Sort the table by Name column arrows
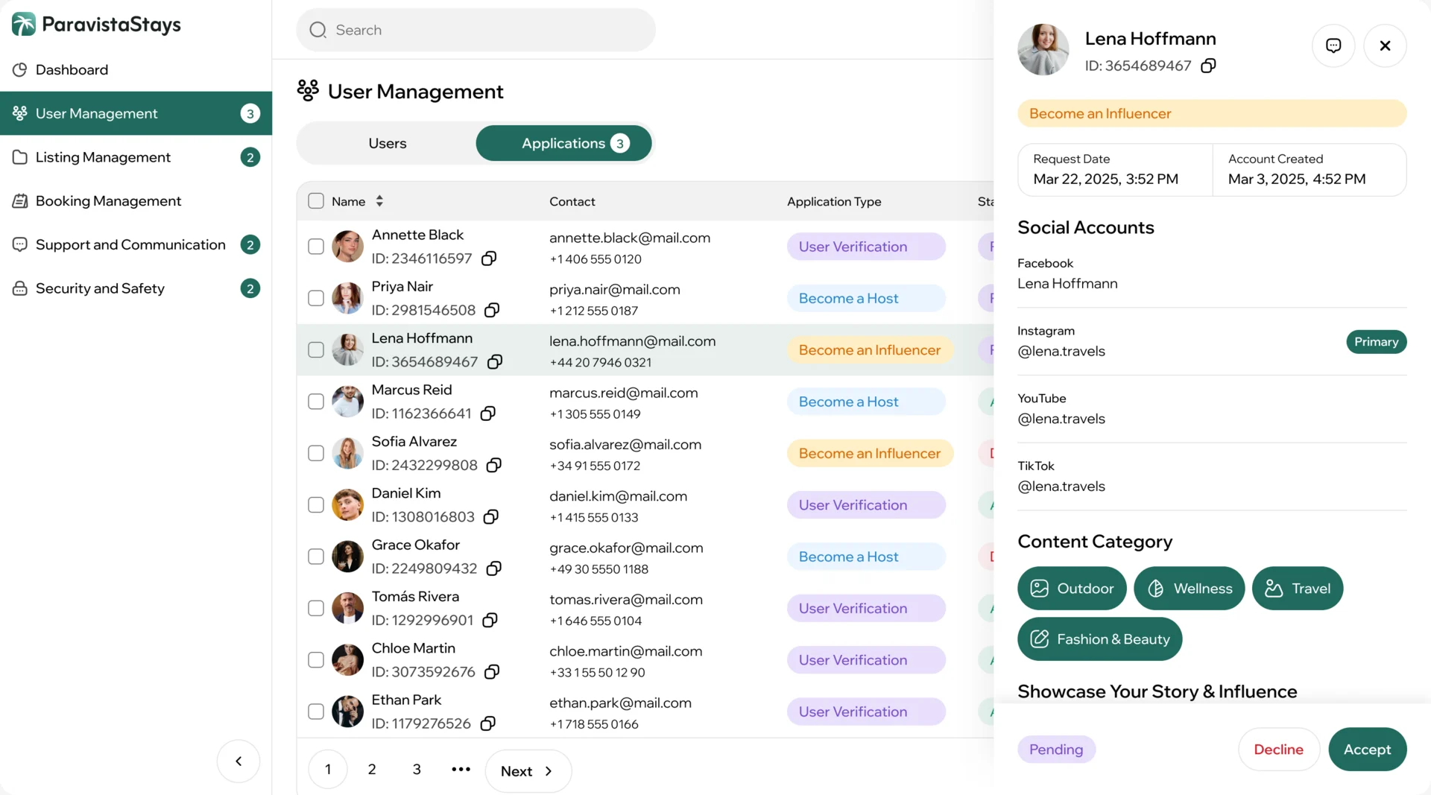Image resolution: width=1431 pixels, height=795 pixels. click(379, 201)
